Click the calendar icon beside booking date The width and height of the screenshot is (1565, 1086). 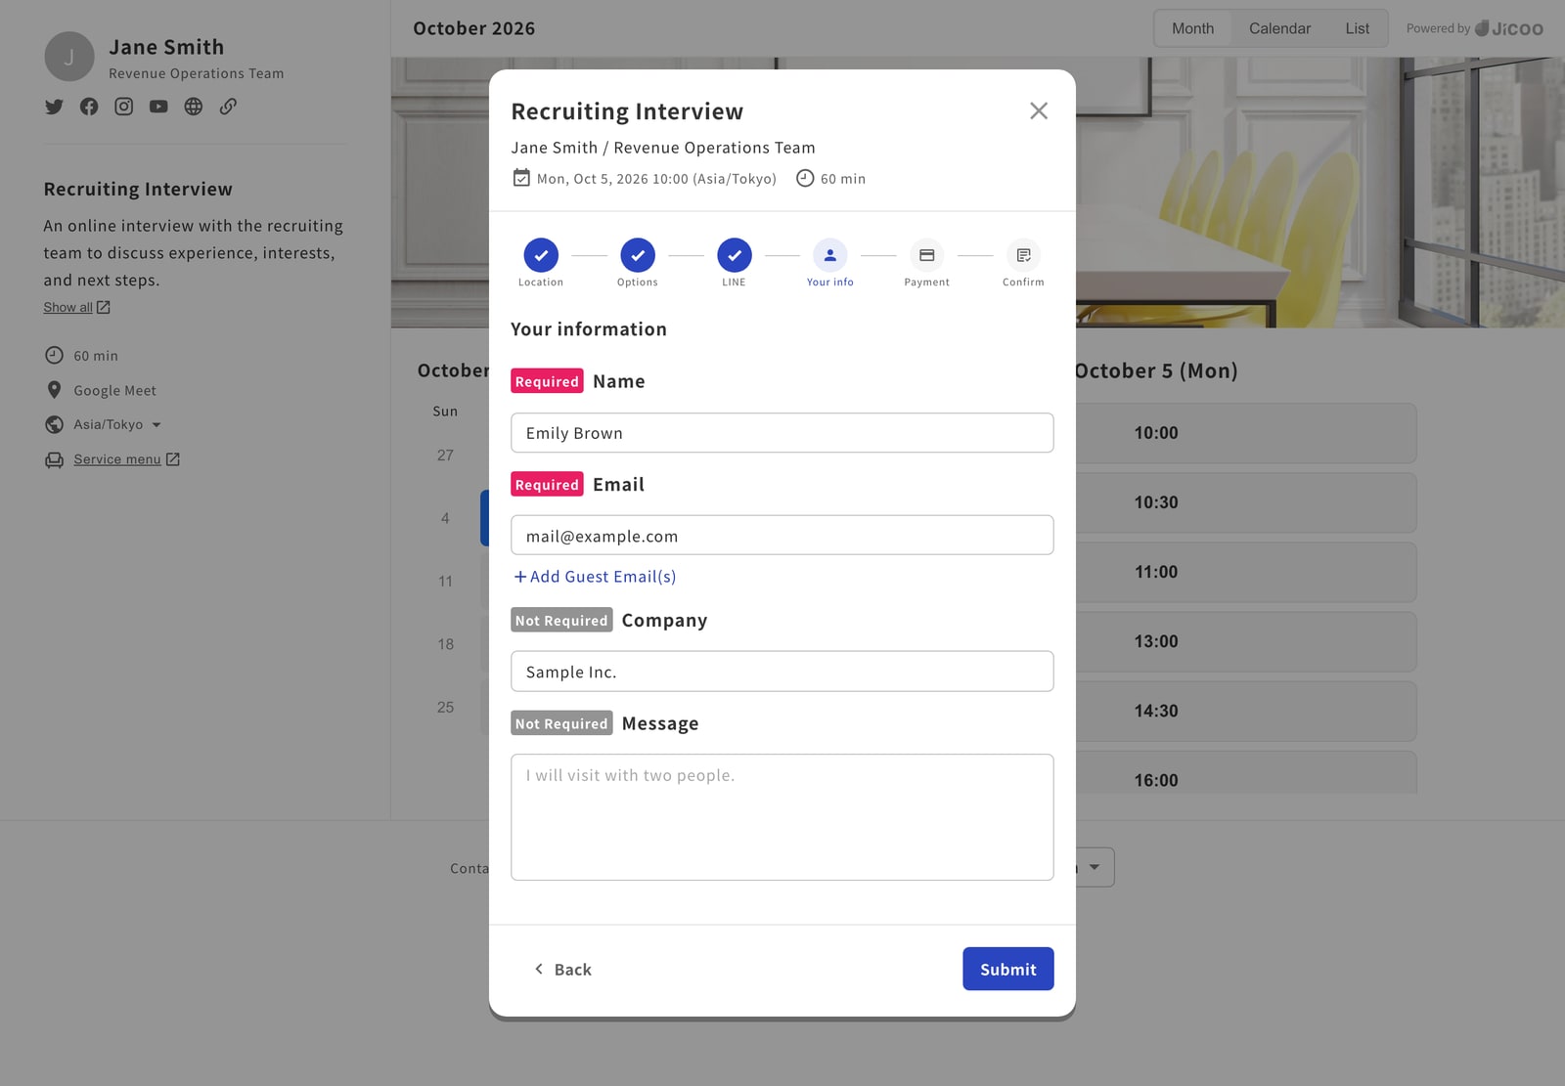pos(521,178)
